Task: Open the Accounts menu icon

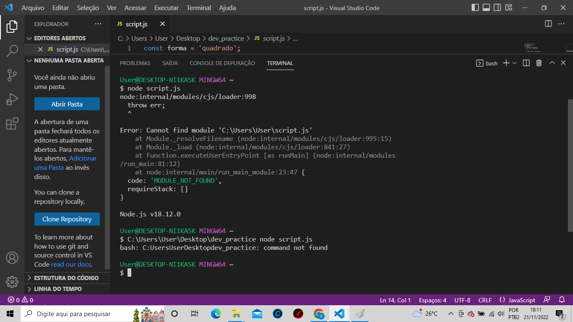Action: [12, 257]
